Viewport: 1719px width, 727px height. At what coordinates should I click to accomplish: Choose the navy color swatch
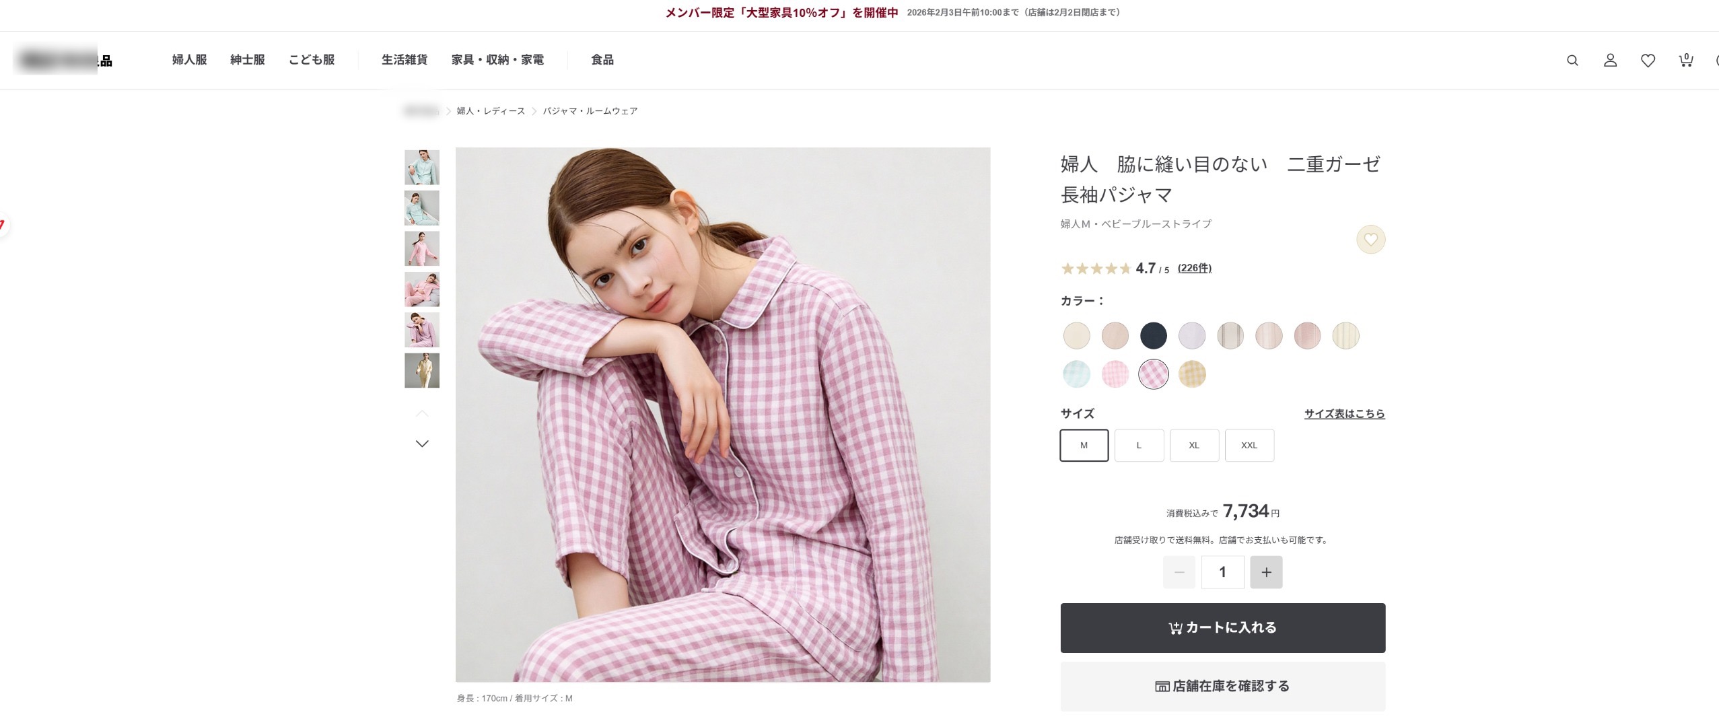coord(1153,335)
